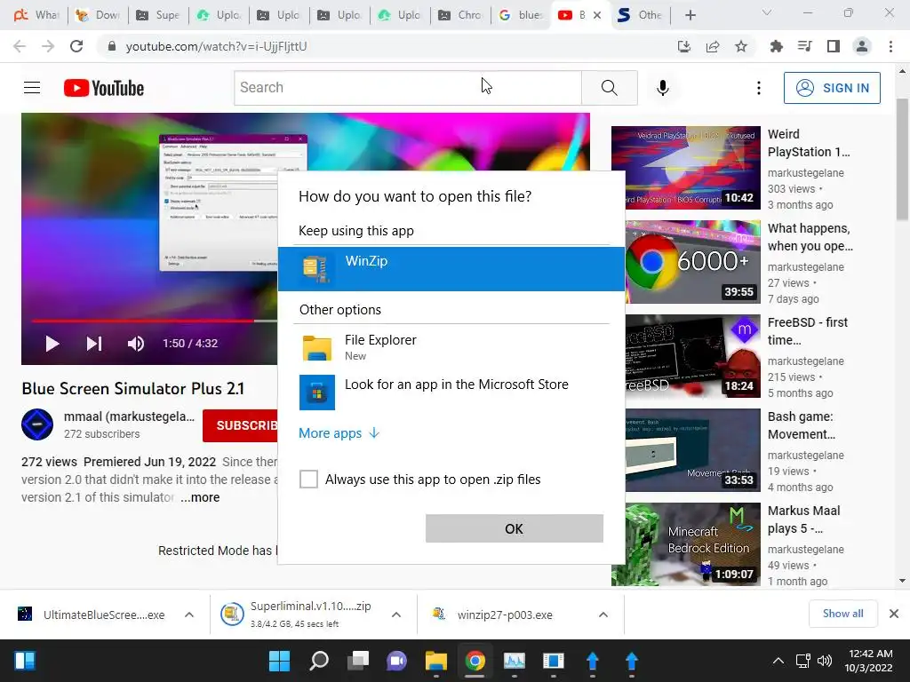Switch to the Othe tab

tap(641, 15)
